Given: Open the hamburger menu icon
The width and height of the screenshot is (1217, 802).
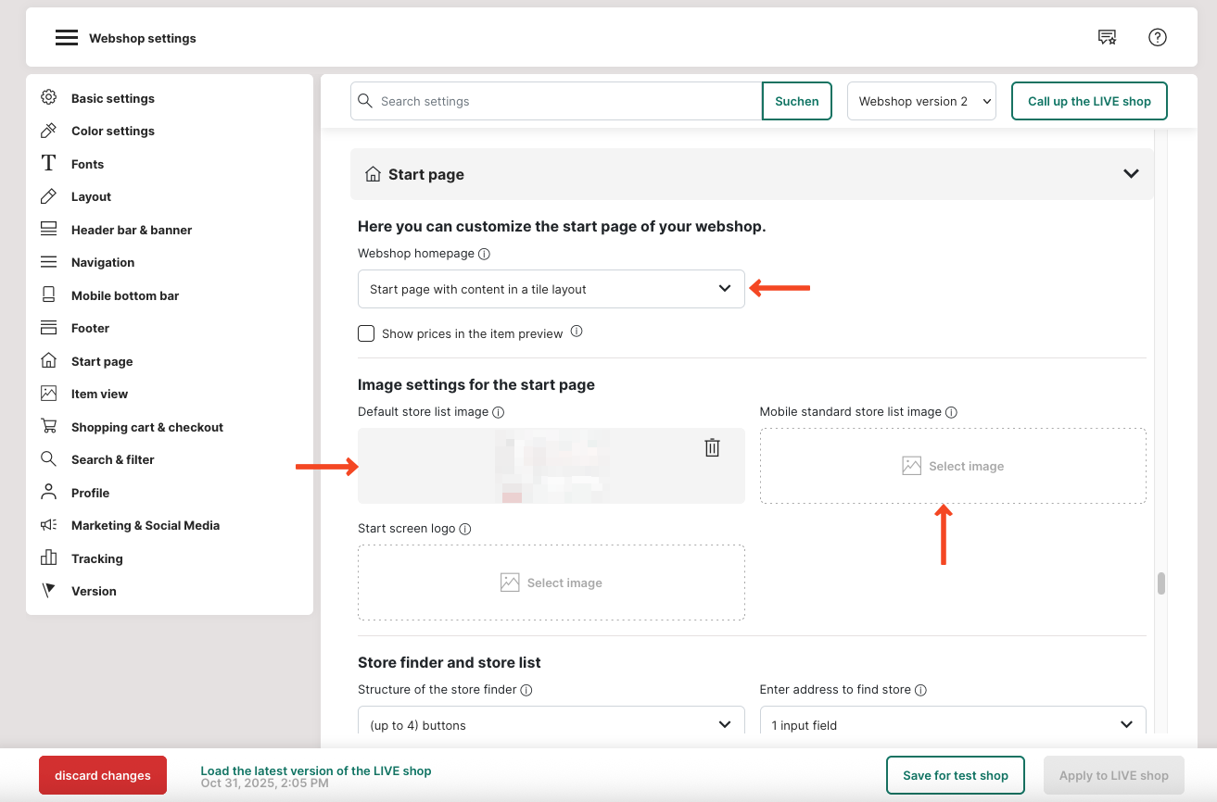Looking at the screenshot, I should [x=66, y=38].
